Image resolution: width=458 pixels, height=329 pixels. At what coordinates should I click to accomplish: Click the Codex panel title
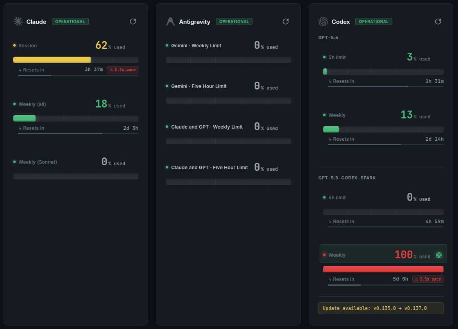click(341, 22)
